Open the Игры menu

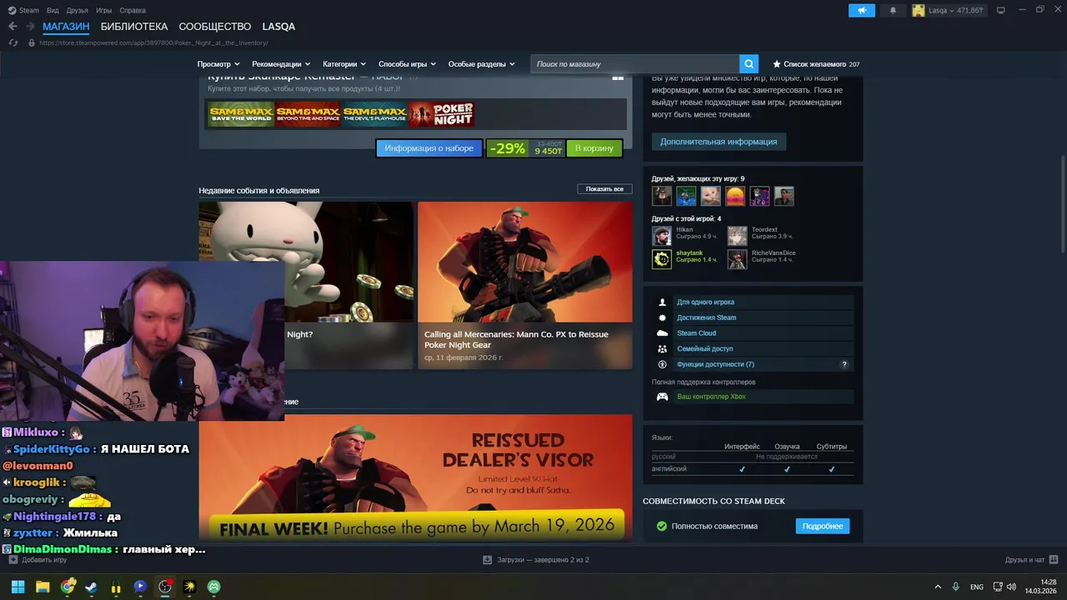[x=104, y=10]
